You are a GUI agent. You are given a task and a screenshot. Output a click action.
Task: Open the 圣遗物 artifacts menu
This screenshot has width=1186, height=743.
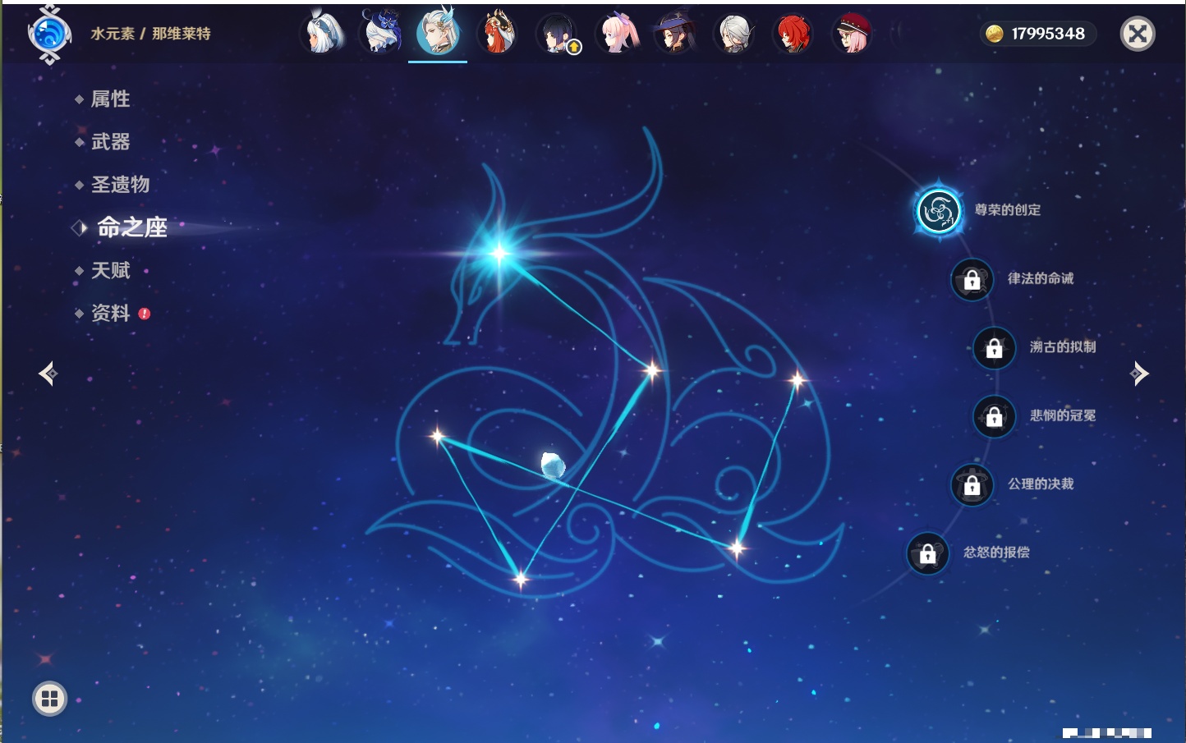(120, 185)
